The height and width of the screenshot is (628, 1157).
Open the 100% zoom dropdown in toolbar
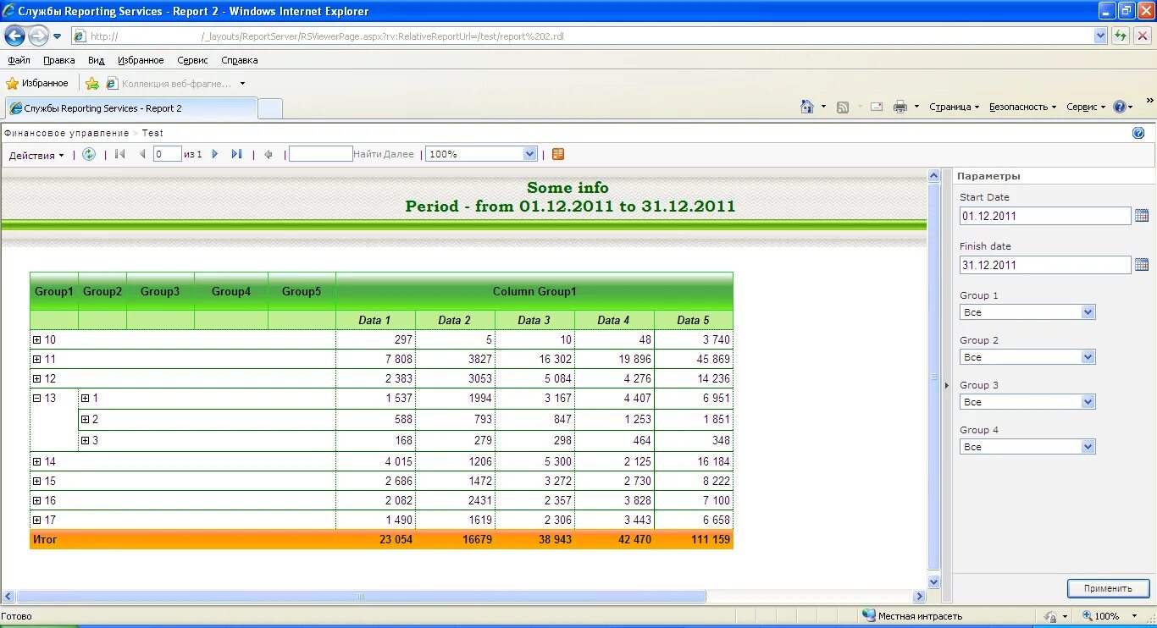[530, 154]
